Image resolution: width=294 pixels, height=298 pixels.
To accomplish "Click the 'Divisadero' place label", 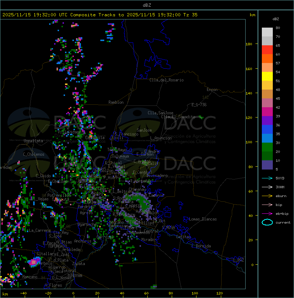I will point(157,176).
